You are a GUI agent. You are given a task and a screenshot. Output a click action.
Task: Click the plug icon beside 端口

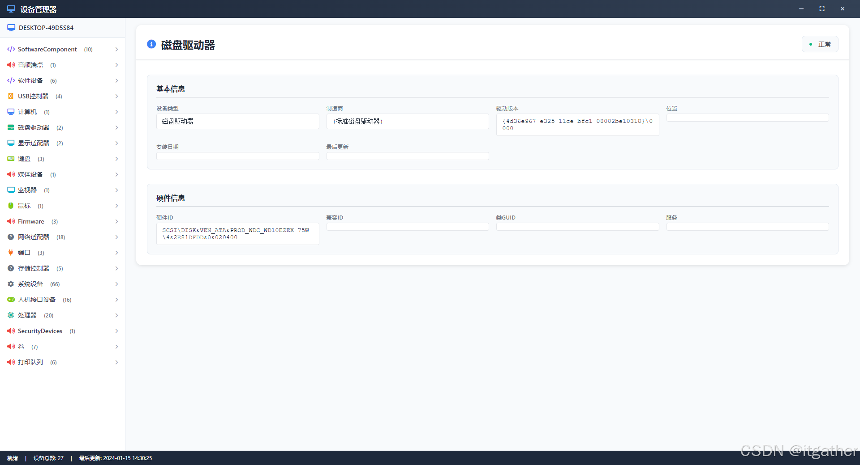[x=11, y=253]
